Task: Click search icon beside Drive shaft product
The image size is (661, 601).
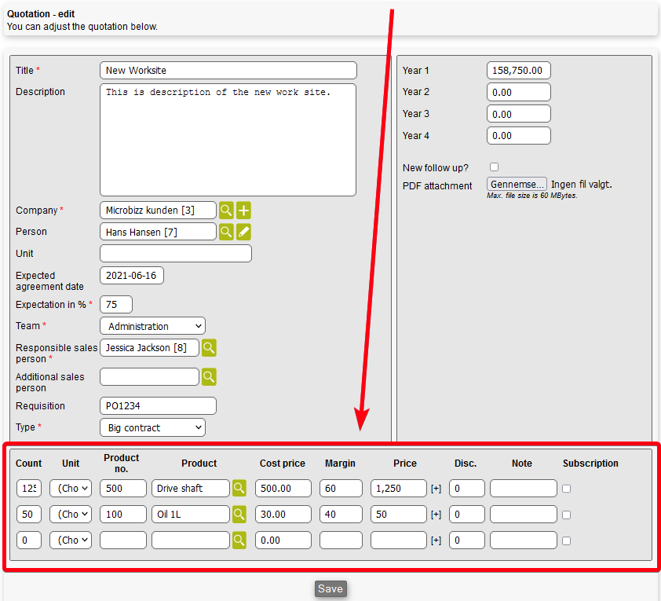Action: pos(239,489)
